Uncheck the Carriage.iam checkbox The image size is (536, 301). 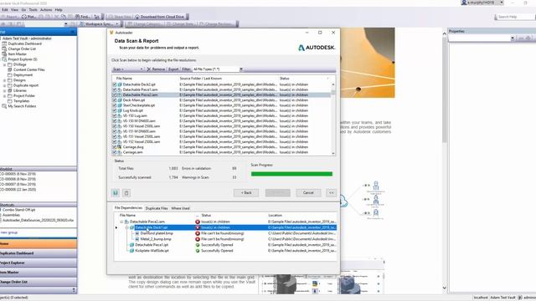pos(114,152)
